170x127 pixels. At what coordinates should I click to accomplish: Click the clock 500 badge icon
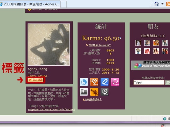[104, 92]
